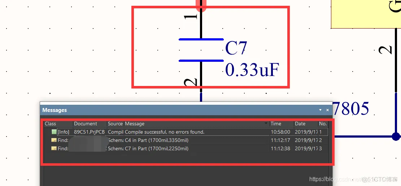
Task: Click the 10:58:00 time cell
Action: click(280, 132)
